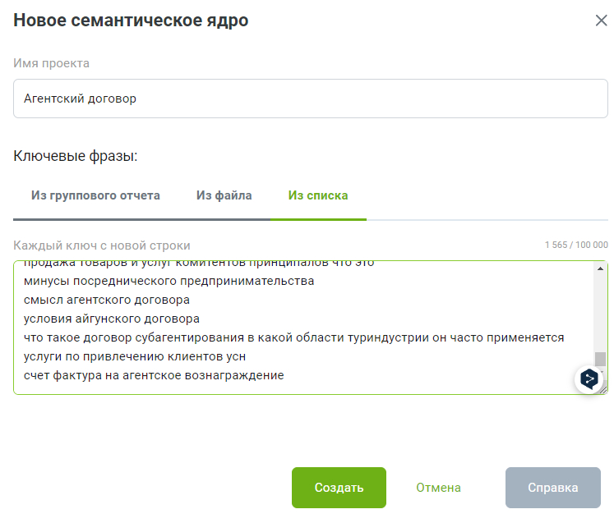Viewport: 614px width, 523px height.
Task: Open help via the Справка button
Action: (x=552, y=488)
